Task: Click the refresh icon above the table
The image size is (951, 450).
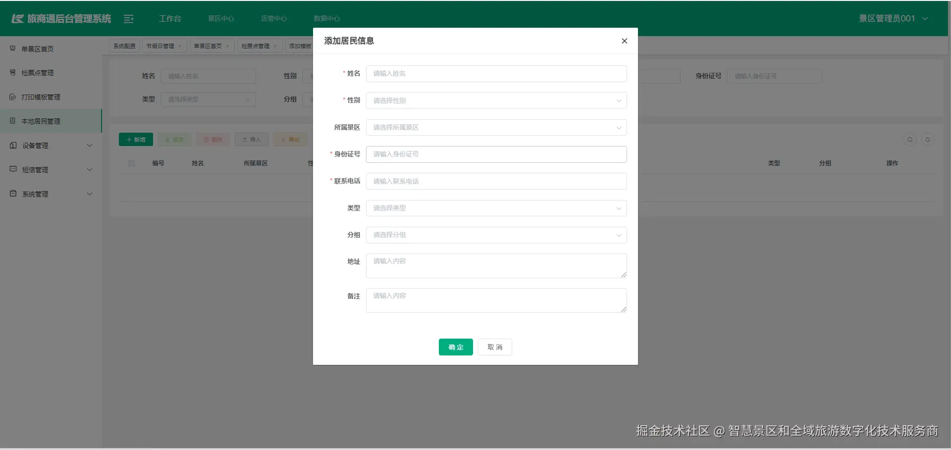Action: tap(929, 140)
